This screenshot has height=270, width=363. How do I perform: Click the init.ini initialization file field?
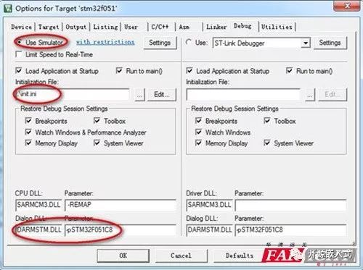[72, 94]
